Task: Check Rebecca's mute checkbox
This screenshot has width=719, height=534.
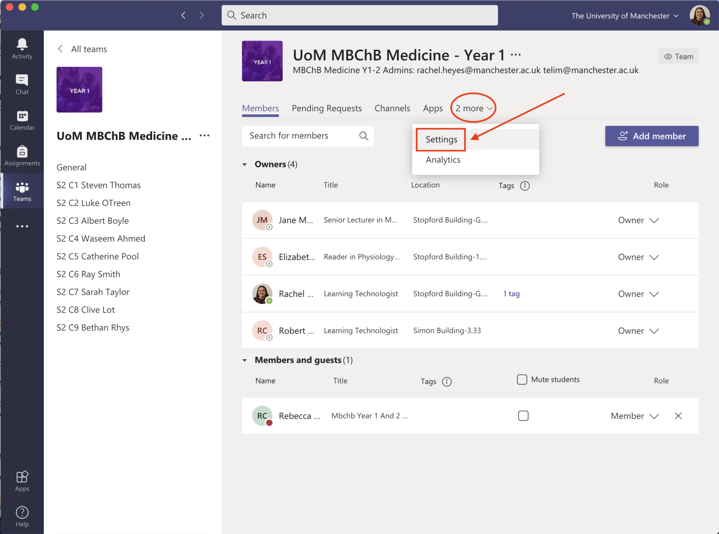Action: coord(523,416)
